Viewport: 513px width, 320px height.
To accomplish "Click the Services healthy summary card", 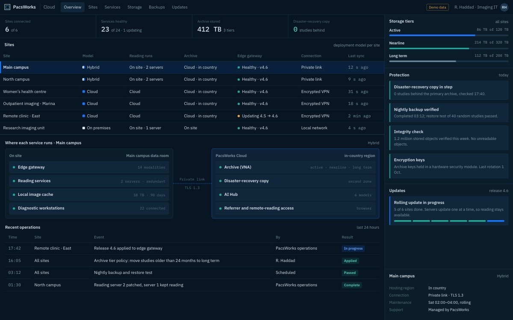I will pyautogui.click(x=144, y=26).
